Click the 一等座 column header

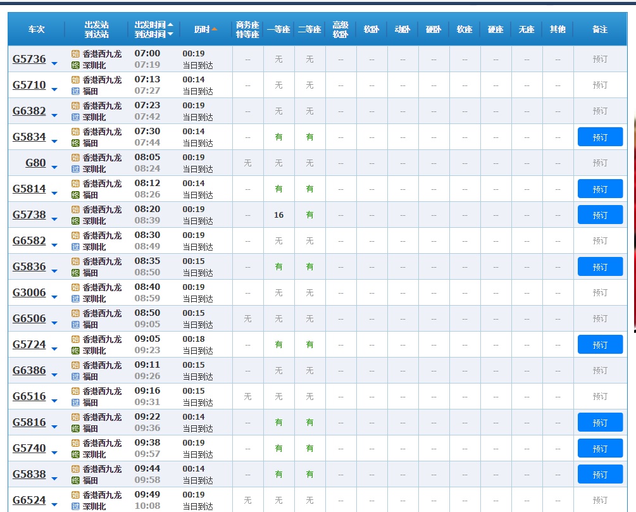(x=278, y=29)
